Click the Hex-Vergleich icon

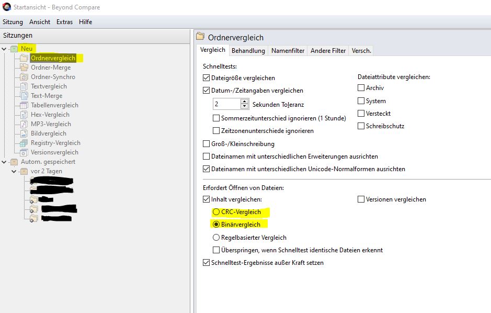point(24,115)
